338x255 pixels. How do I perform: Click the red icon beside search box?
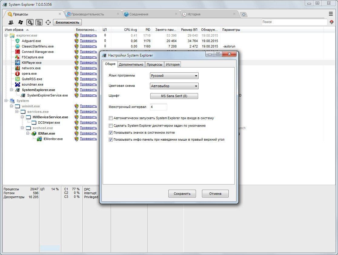point(332,22)
